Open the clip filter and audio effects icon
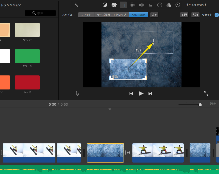This screenshot has width=219, height=174. (169, 5)
